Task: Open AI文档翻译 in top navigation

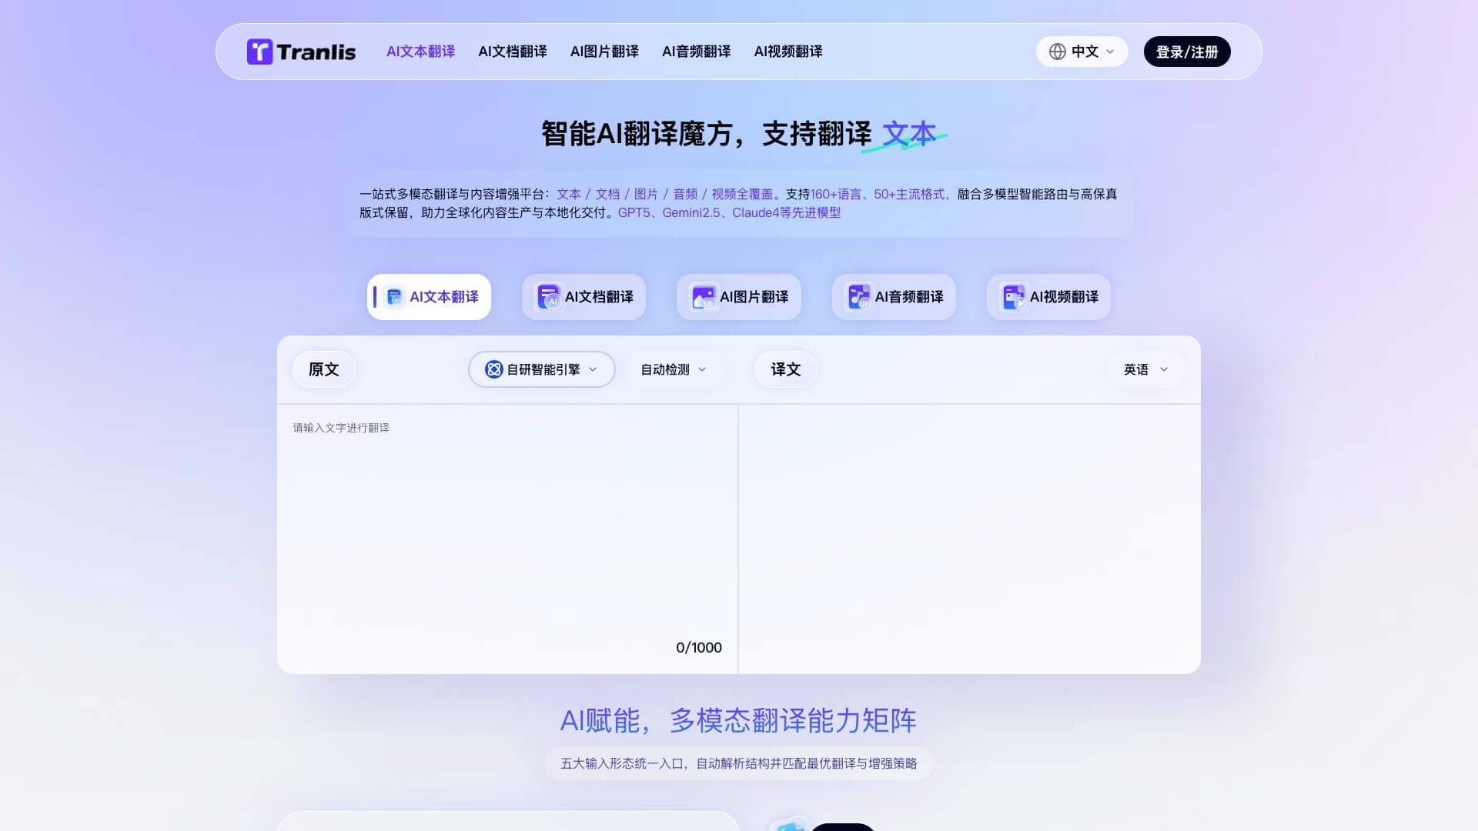Action: click(x=512, y=52)
